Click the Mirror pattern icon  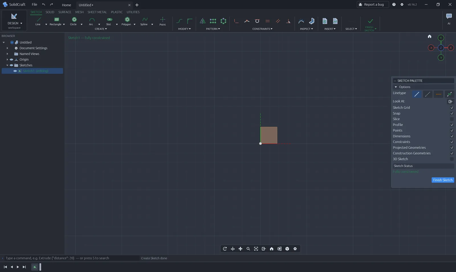[x=202, y=21]
